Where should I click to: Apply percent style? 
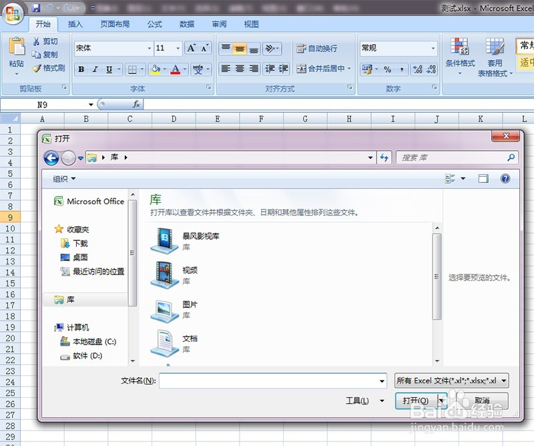click(387, 69)
